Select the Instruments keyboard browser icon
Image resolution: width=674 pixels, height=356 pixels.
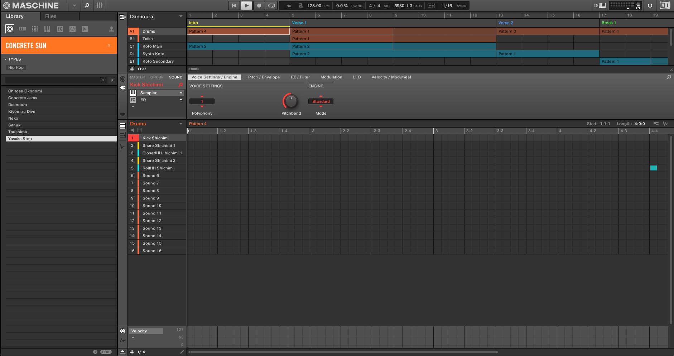coord(47,29)
